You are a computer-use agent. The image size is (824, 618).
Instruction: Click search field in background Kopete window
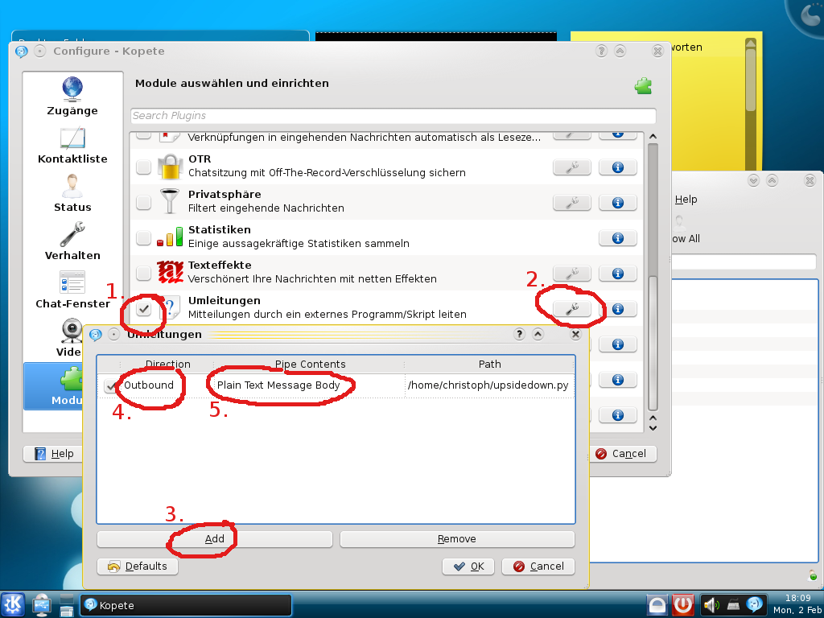pos(744,262)
